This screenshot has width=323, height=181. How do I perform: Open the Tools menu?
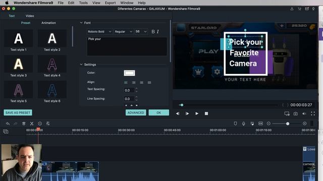pos(83,3)
